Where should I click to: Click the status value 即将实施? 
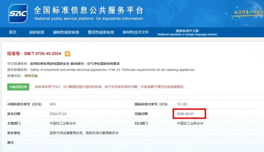[31, 76]
